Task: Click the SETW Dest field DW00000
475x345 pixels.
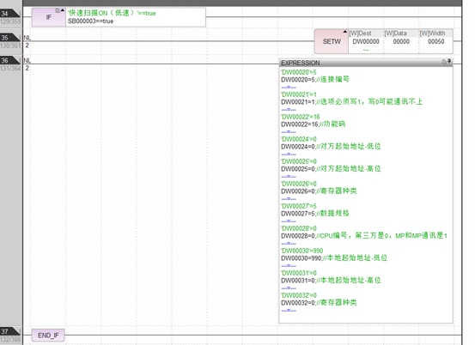Action: coord(366,41)
